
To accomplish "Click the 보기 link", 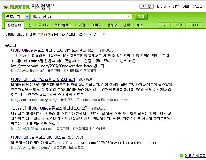I will (x=105, y=34).
